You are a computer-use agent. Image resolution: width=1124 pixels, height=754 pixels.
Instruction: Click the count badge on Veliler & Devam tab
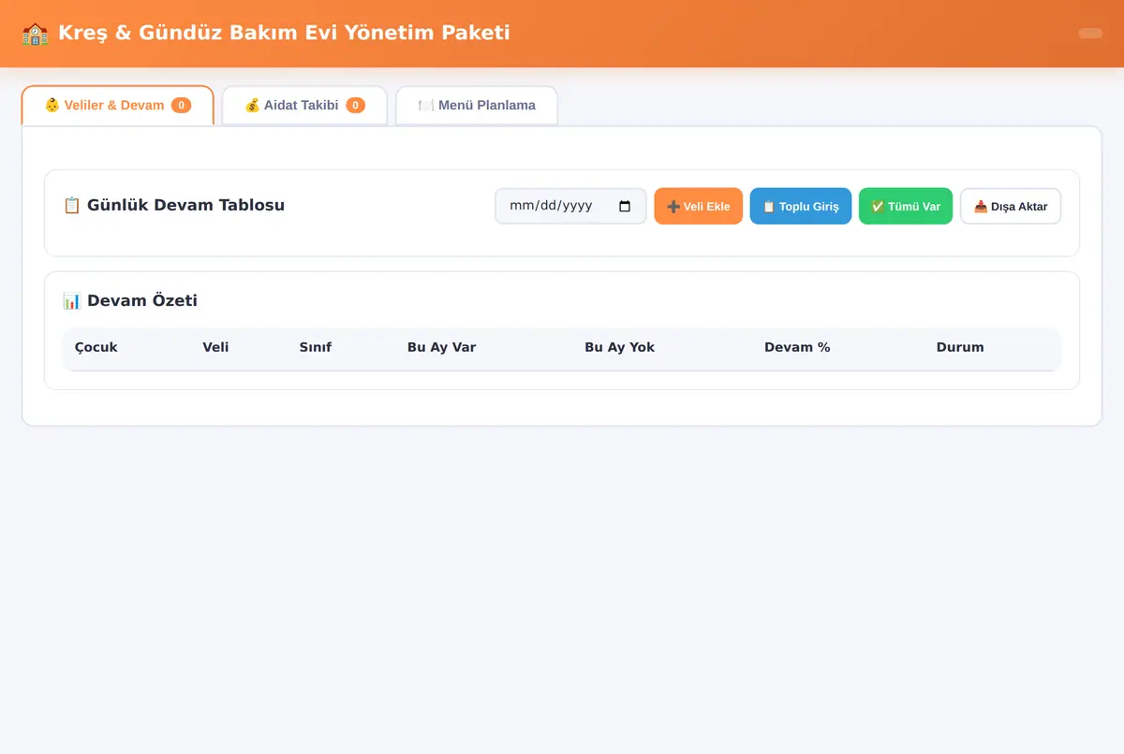click(181, 106)
